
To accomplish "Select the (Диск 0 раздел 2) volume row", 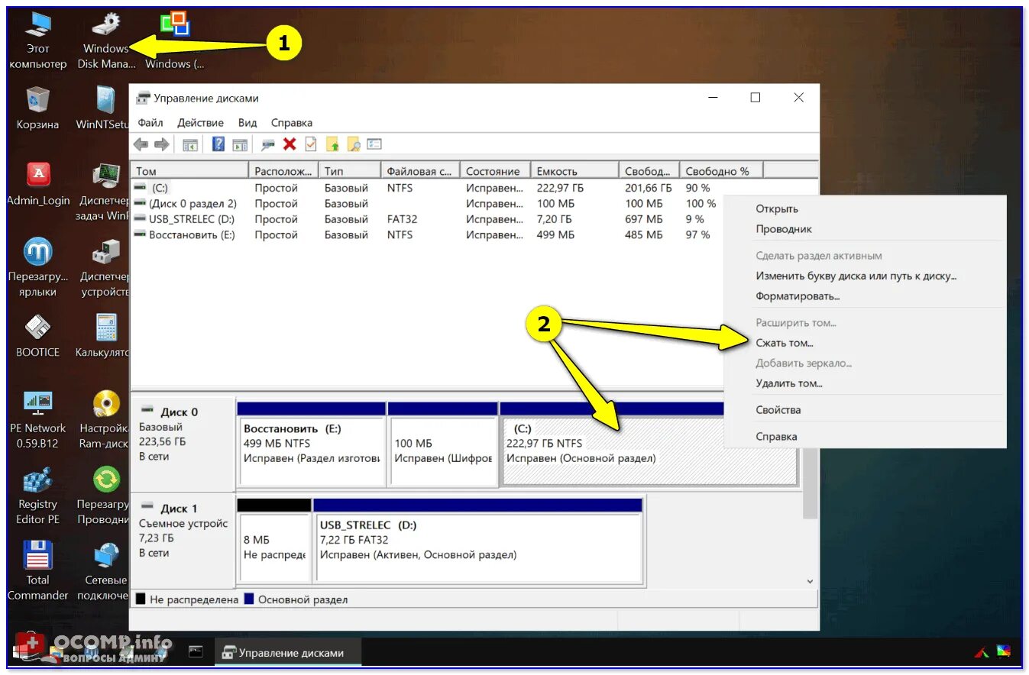I will click(x=428, y=204).
